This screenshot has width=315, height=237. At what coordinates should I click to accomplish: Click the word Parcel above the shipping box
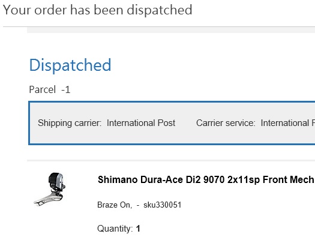click(43, 89)
